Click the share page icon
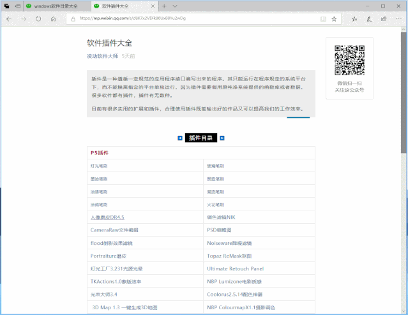 [384, 19]
